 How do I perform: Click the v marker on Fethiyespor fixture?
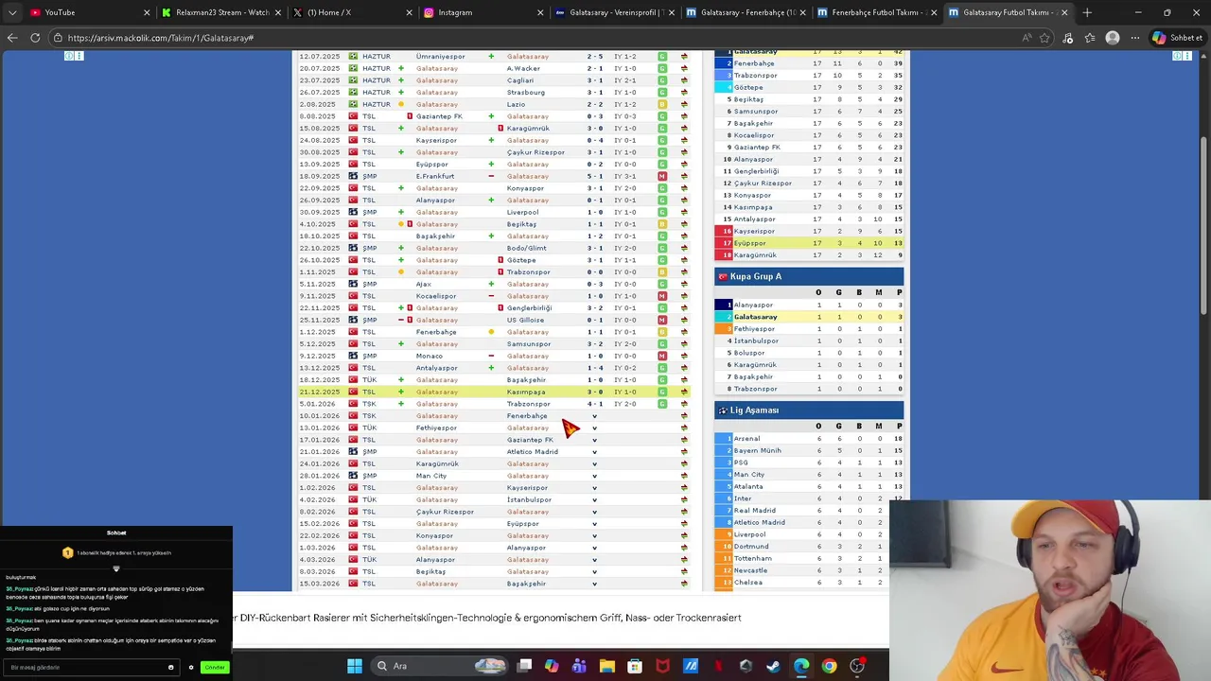tap(594, 428)
